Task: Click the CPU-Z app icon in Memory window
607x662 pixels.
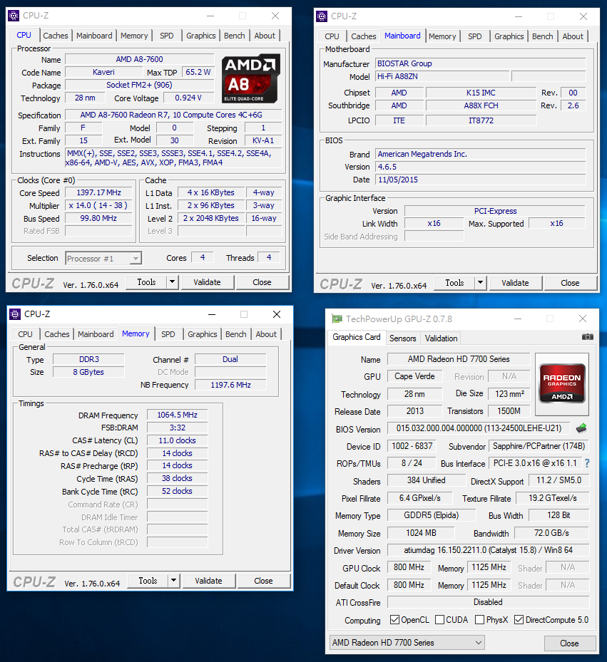Action: coord(15,314)
